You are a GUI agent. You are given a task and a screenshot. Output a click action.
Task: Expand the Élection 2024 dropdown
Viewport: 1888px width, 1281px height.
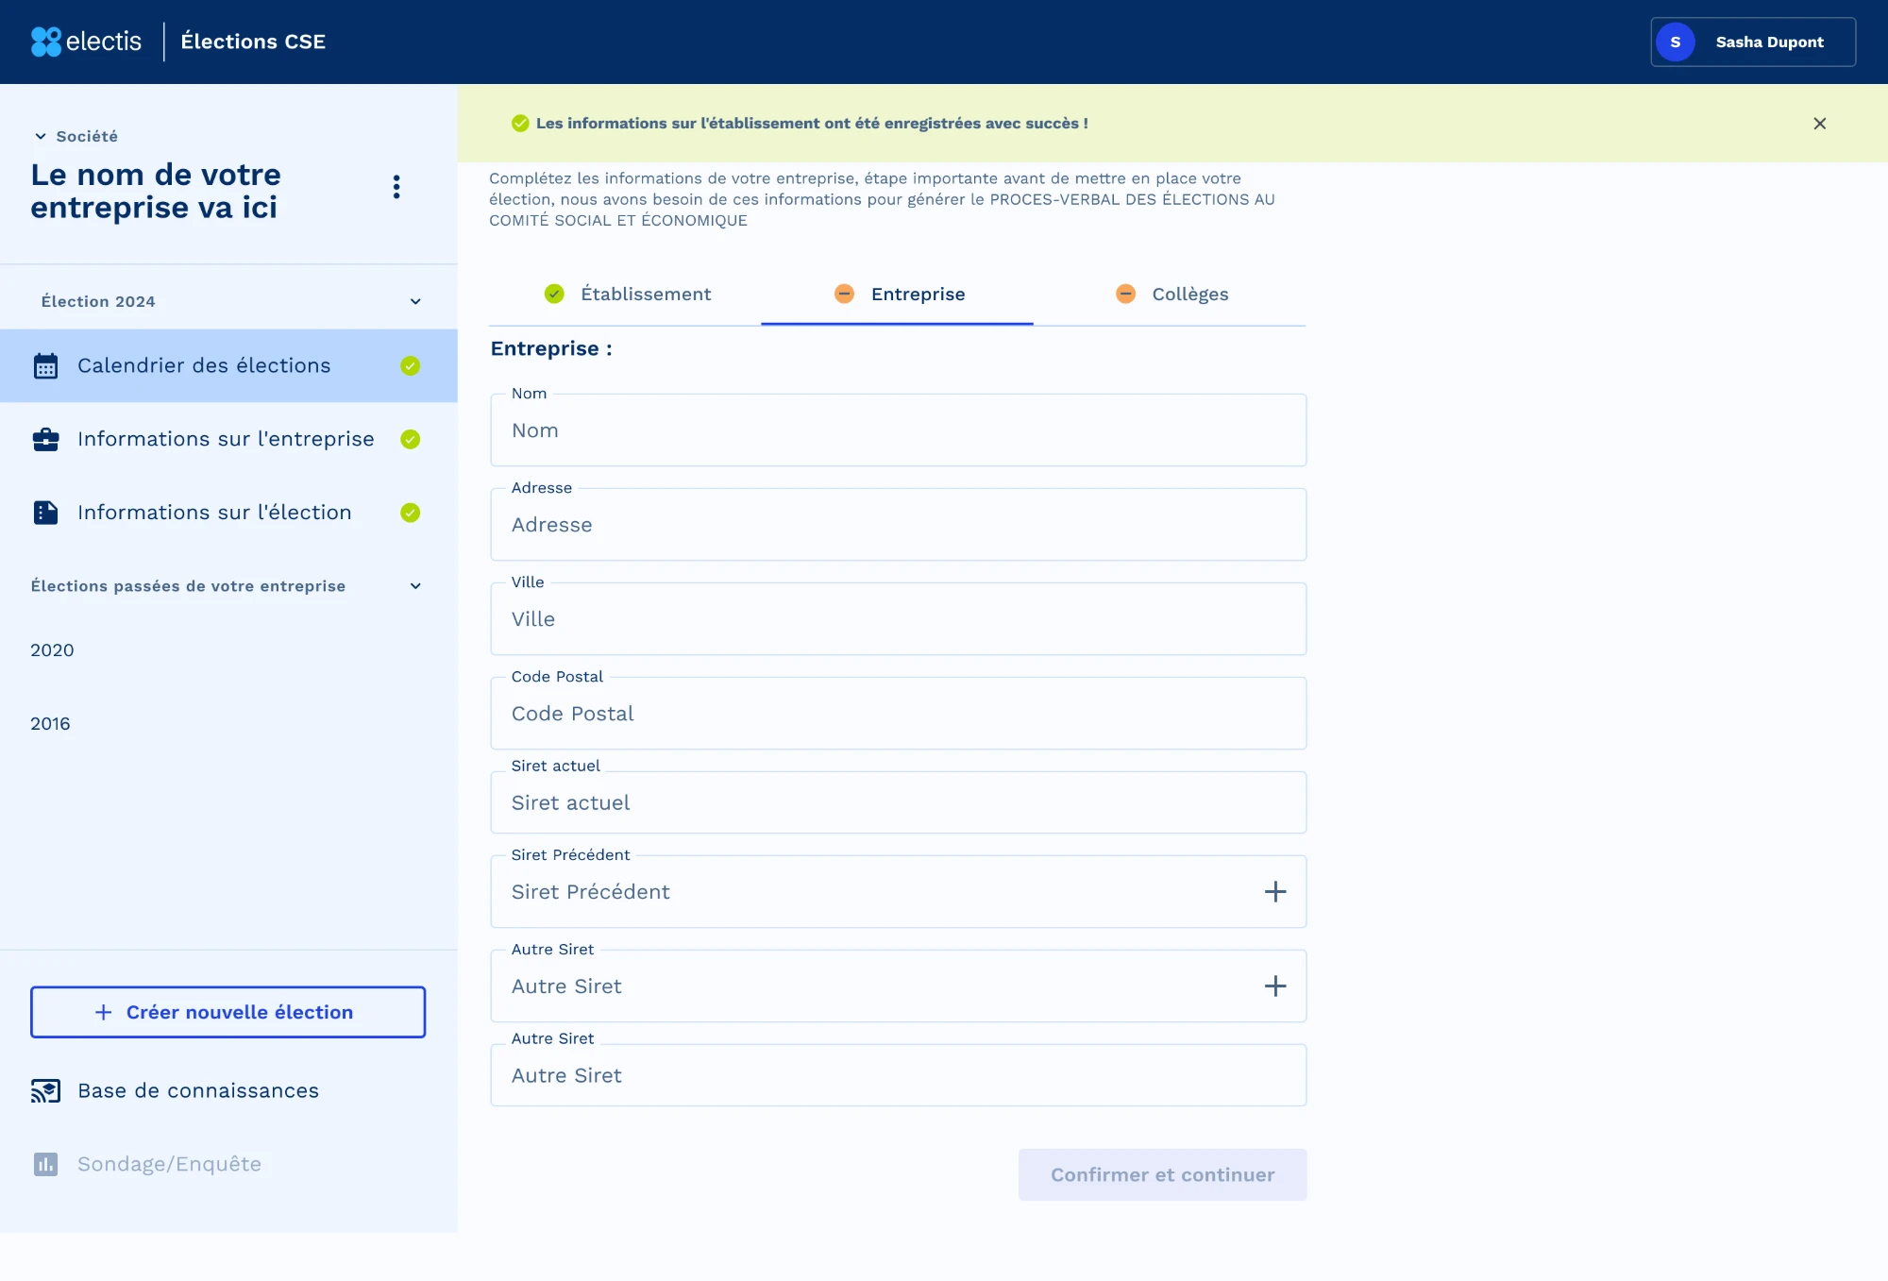415,302
